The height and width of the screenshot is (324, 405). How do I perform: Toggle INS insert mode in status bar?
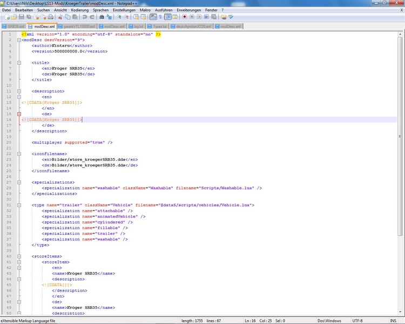(393, 321)
